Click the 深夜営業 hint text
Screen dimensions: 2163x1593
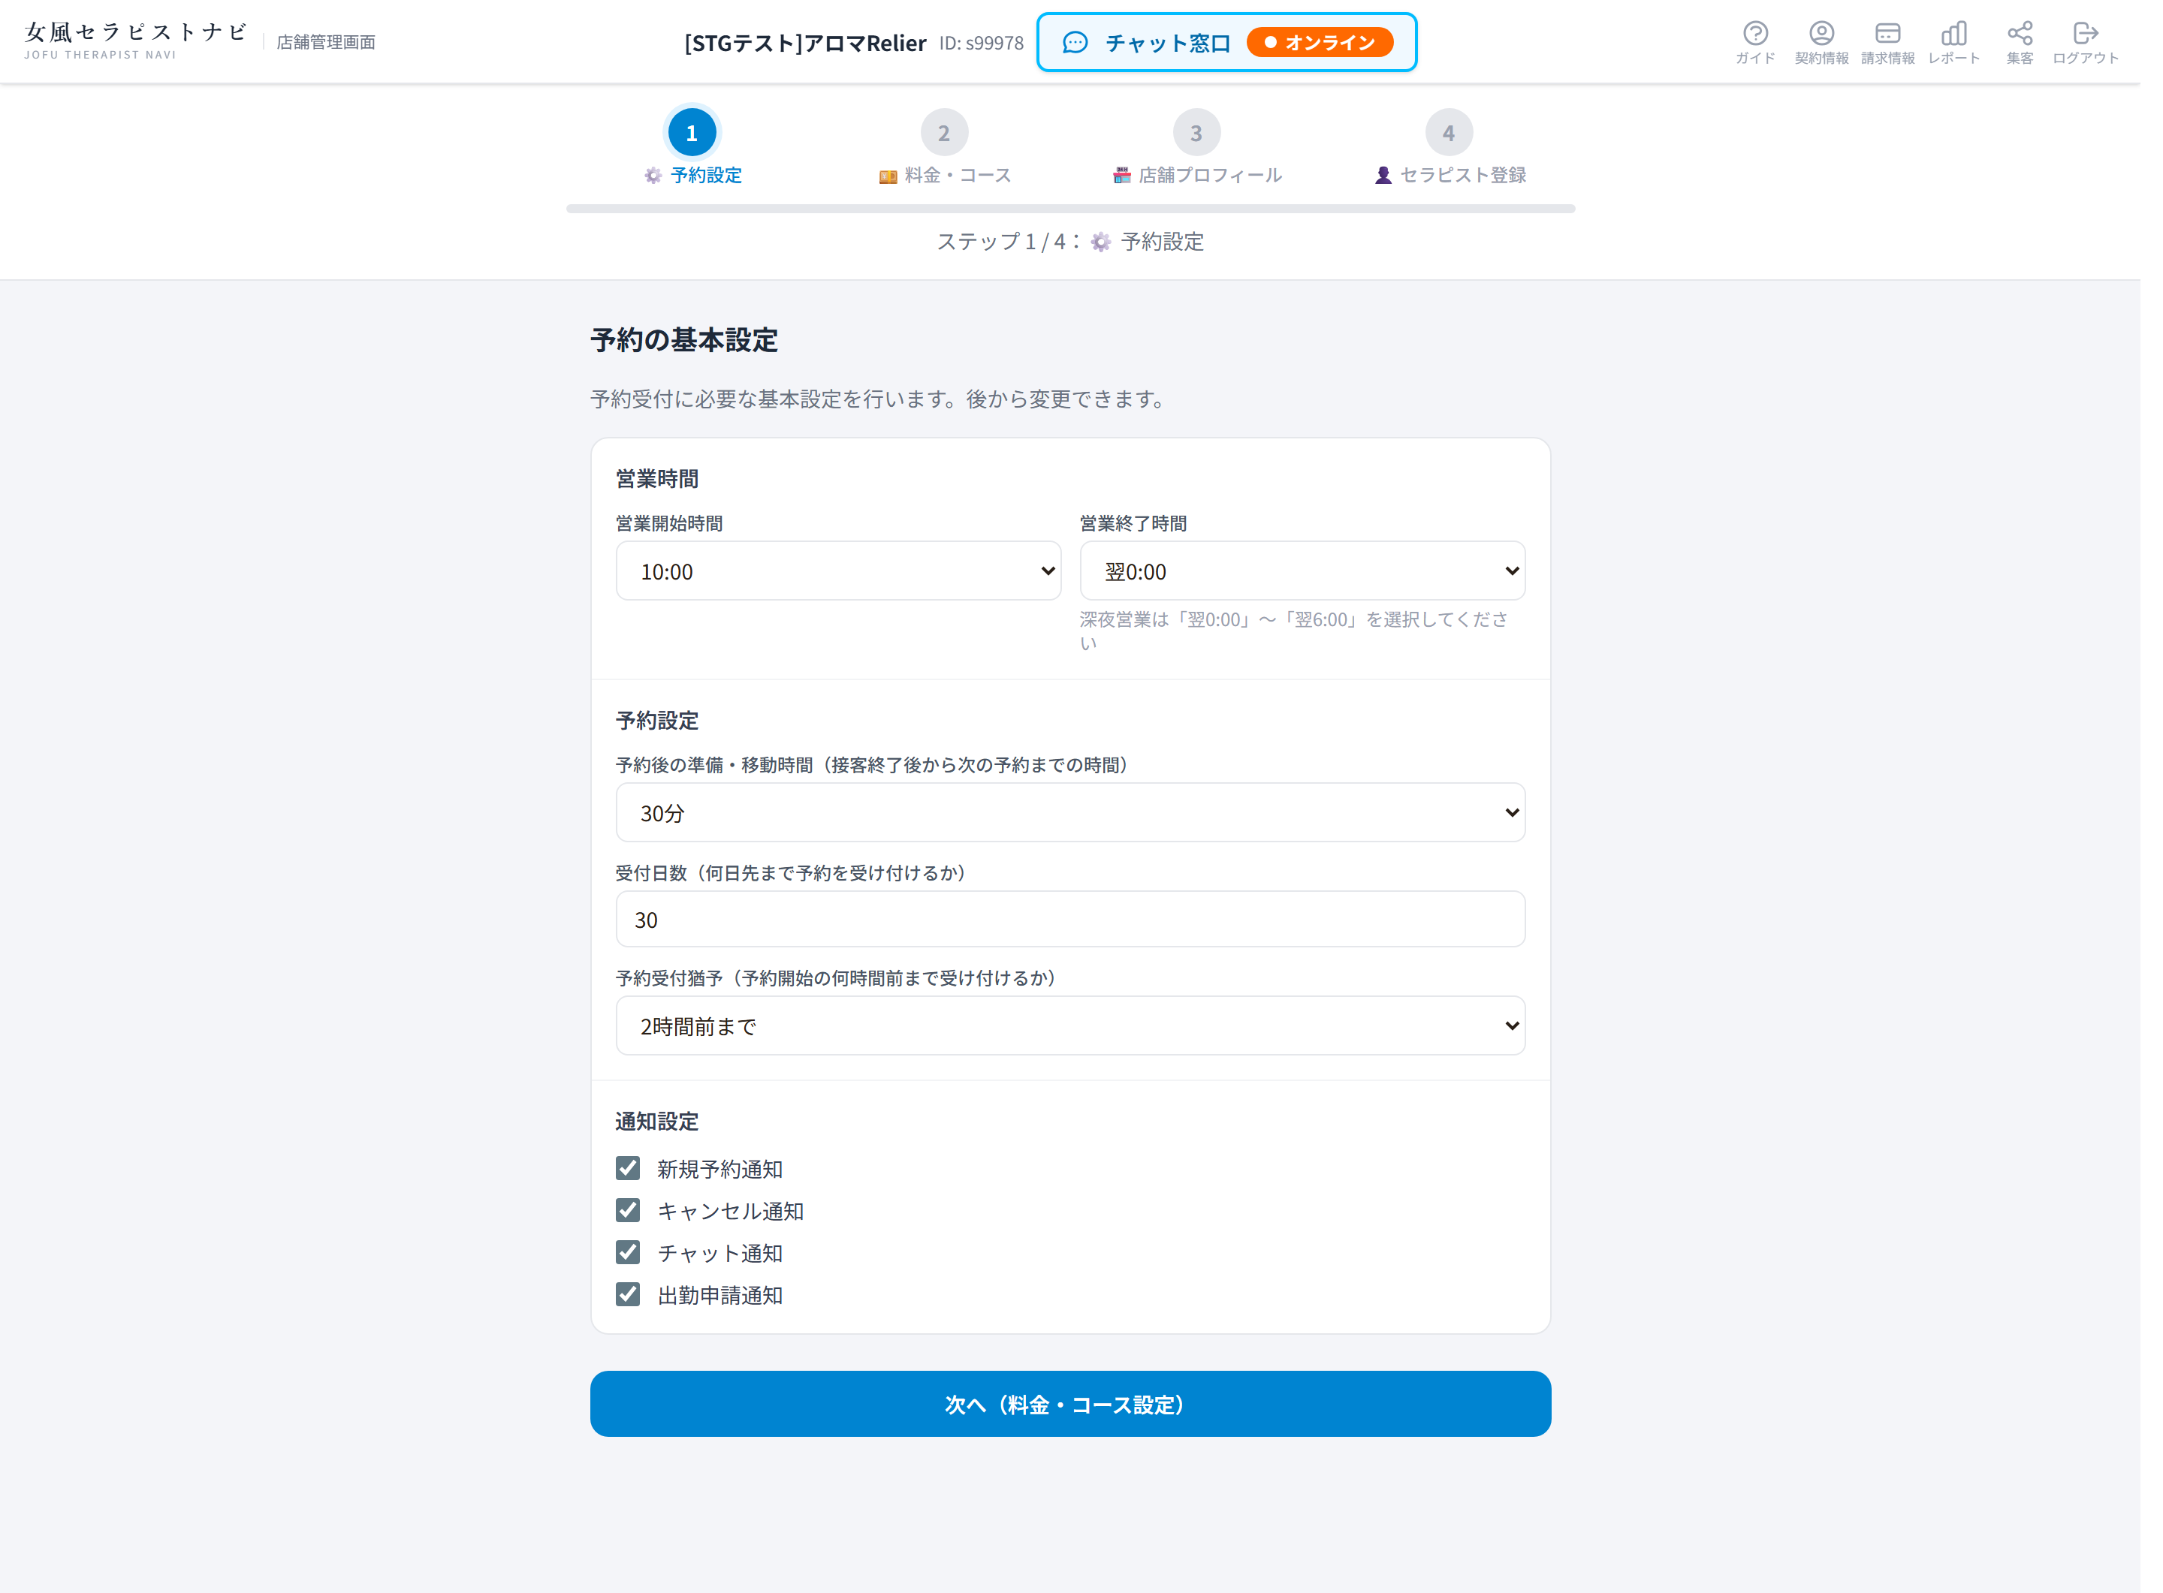pos(1294,631)
